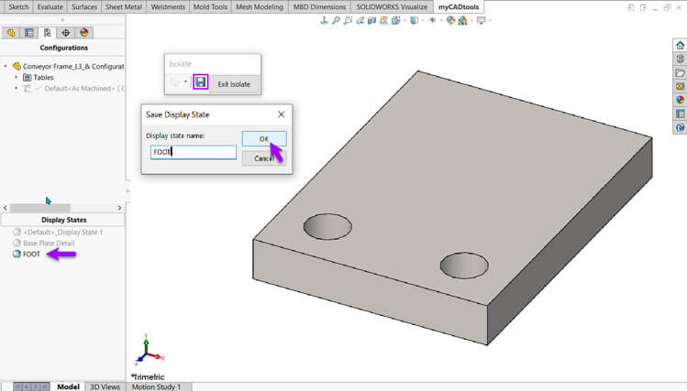Open the View Settings dropdown arrow
Screen dimensions: 687x391
click(x=490, y=20)
